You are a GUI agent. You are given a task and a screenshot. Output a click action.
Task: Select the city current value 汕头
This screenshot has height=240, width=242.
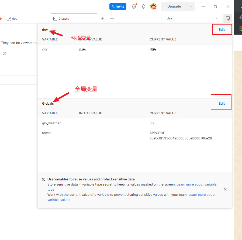pos(153,49)
